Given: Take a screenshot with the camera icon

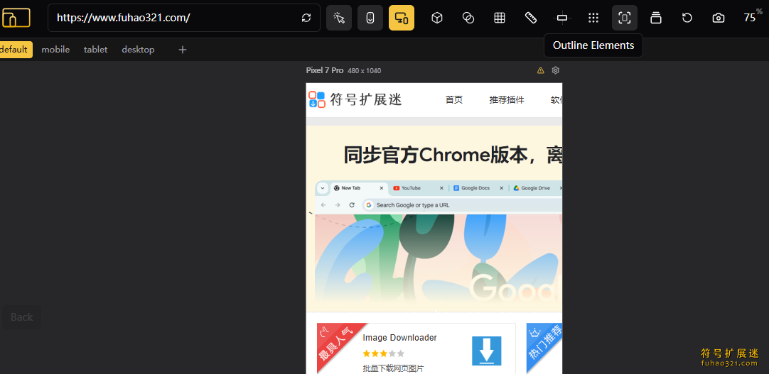Looking at the screenshot, I should pyautogui.click(x=719, y=18).
